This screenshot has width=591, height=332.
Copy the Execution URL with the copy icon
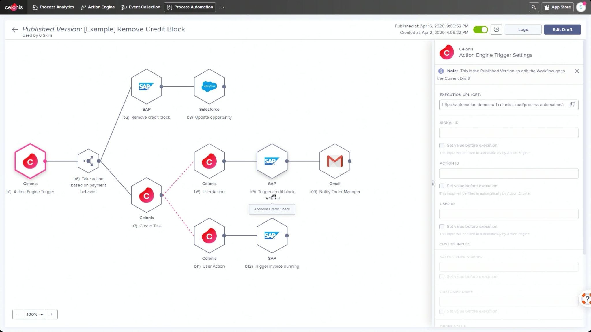573,105
